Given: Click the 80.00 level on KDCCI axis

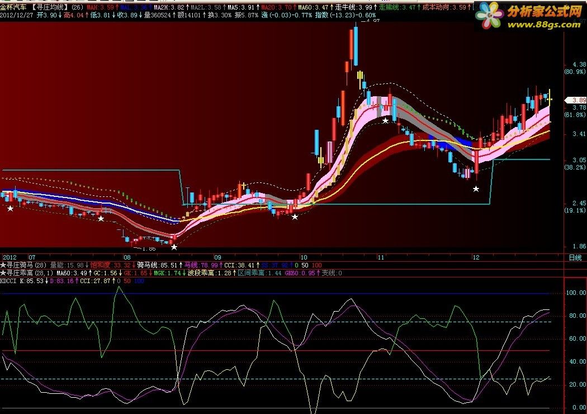Looking at the screenshot, I should point(577,316).
